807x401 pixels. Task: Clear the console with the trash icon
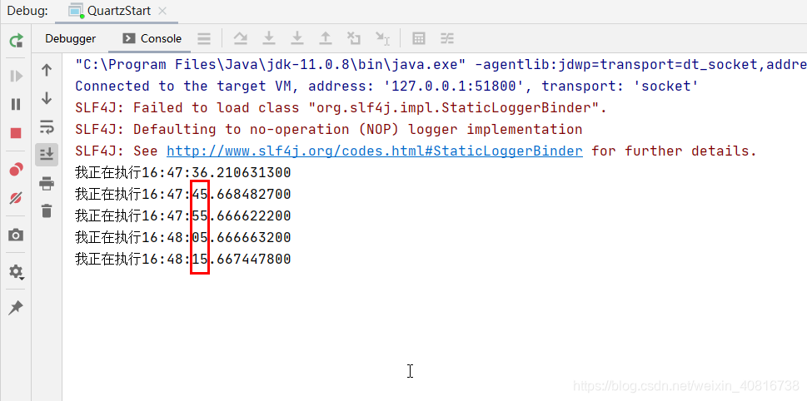tap(47, 210)
